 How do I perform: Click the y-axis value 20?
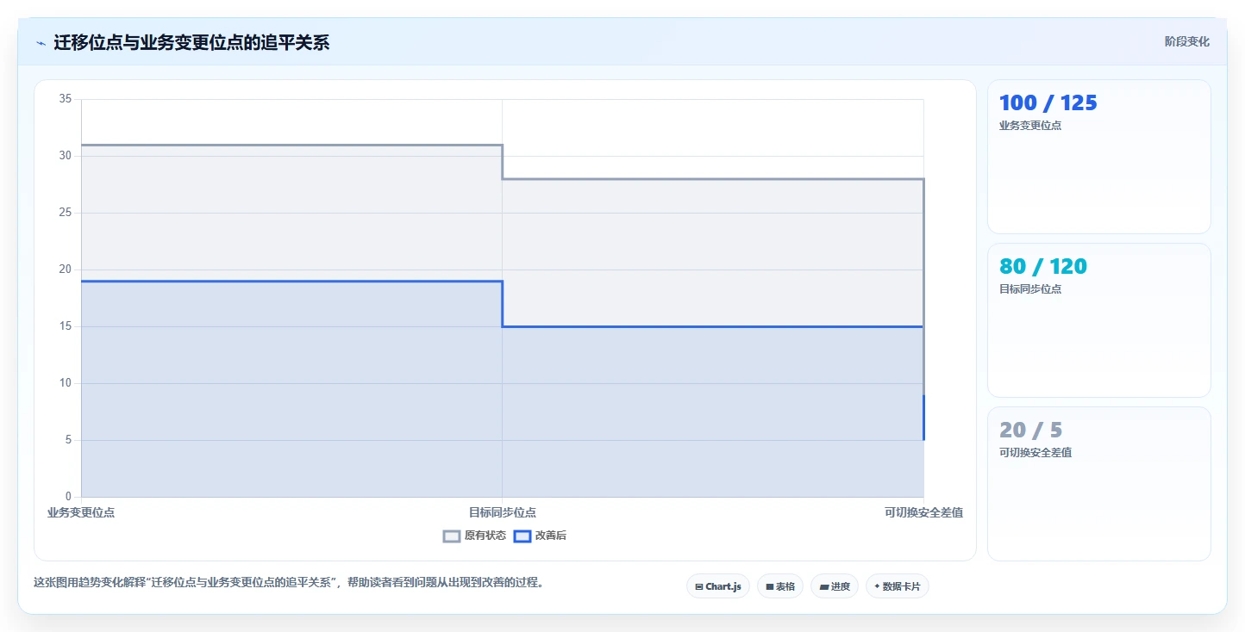[x=66, y=270]
